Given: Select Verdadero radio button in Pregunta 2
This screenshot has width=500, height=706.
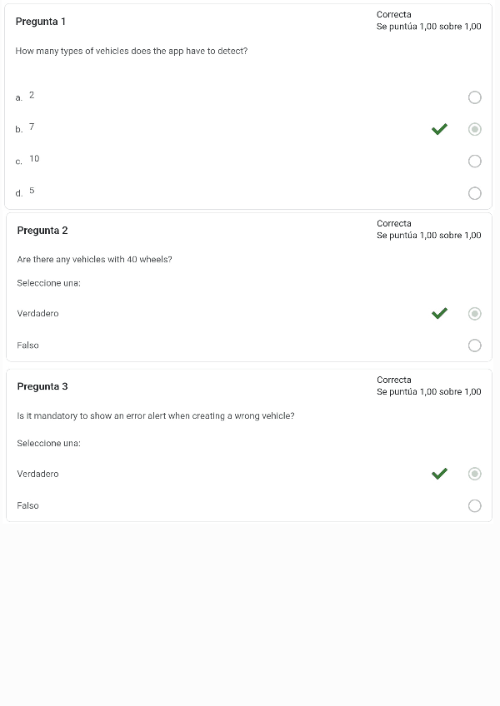Looking at the screenshot, I should point(474,314).
